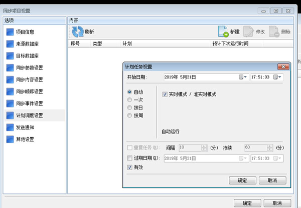The height and width of the screenshot is (208, 301).
Task: Click 确定 in 计划任务设置 dialog
Action: 242,180
